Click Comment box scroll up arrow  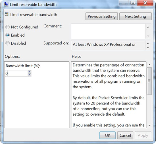148,27
